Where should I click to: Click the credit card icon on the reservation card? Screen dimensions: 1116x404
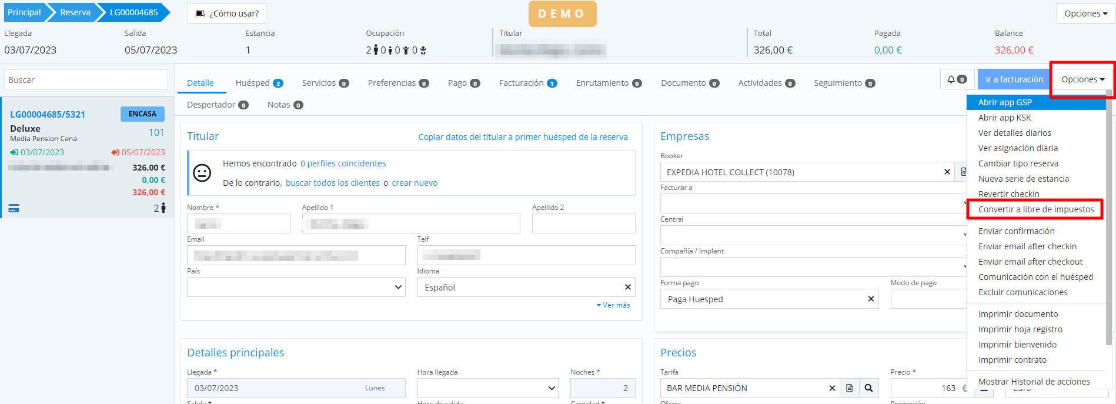point(14,208)
